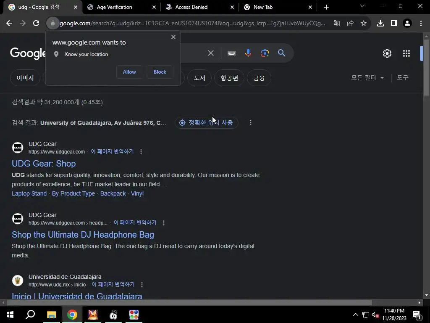Bookmark this page with the star icon
The height and width of the screenshot is (323, 430).
[x=363, y=24]
